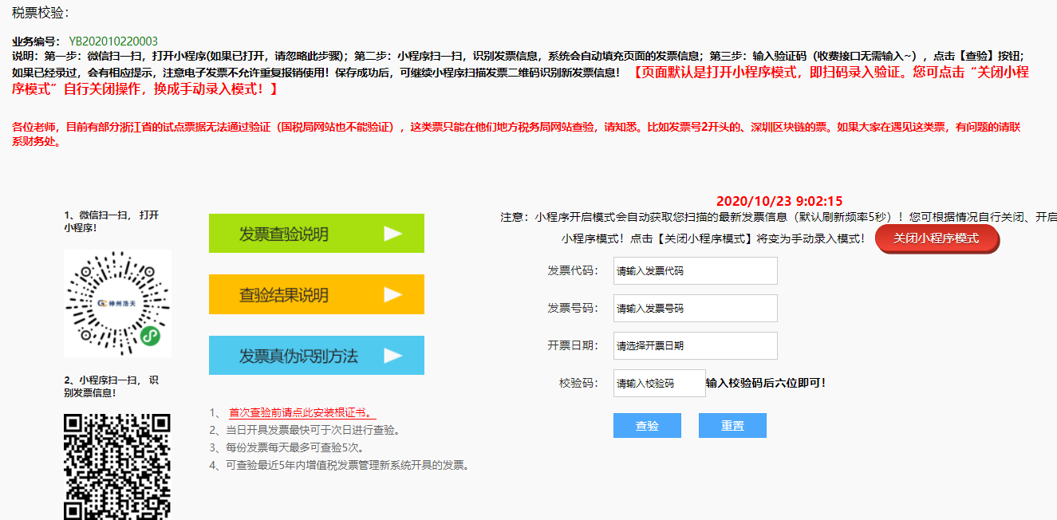
Task: Open the 发票查验说明 section label
Action: 283,234
